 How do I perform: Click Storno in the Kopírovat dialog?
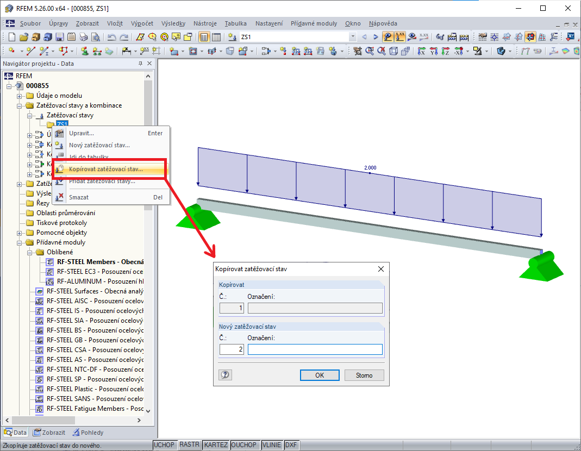coord(364,375)
